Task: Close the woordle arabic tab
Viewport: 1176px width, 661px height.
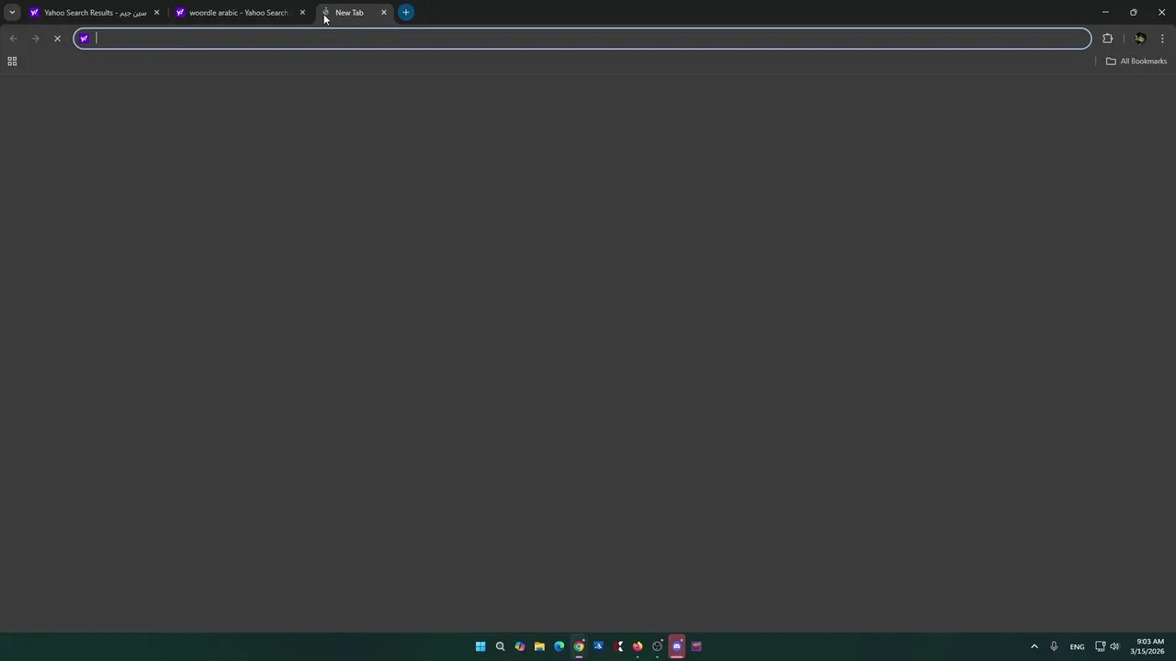Action: coord(302,12)
